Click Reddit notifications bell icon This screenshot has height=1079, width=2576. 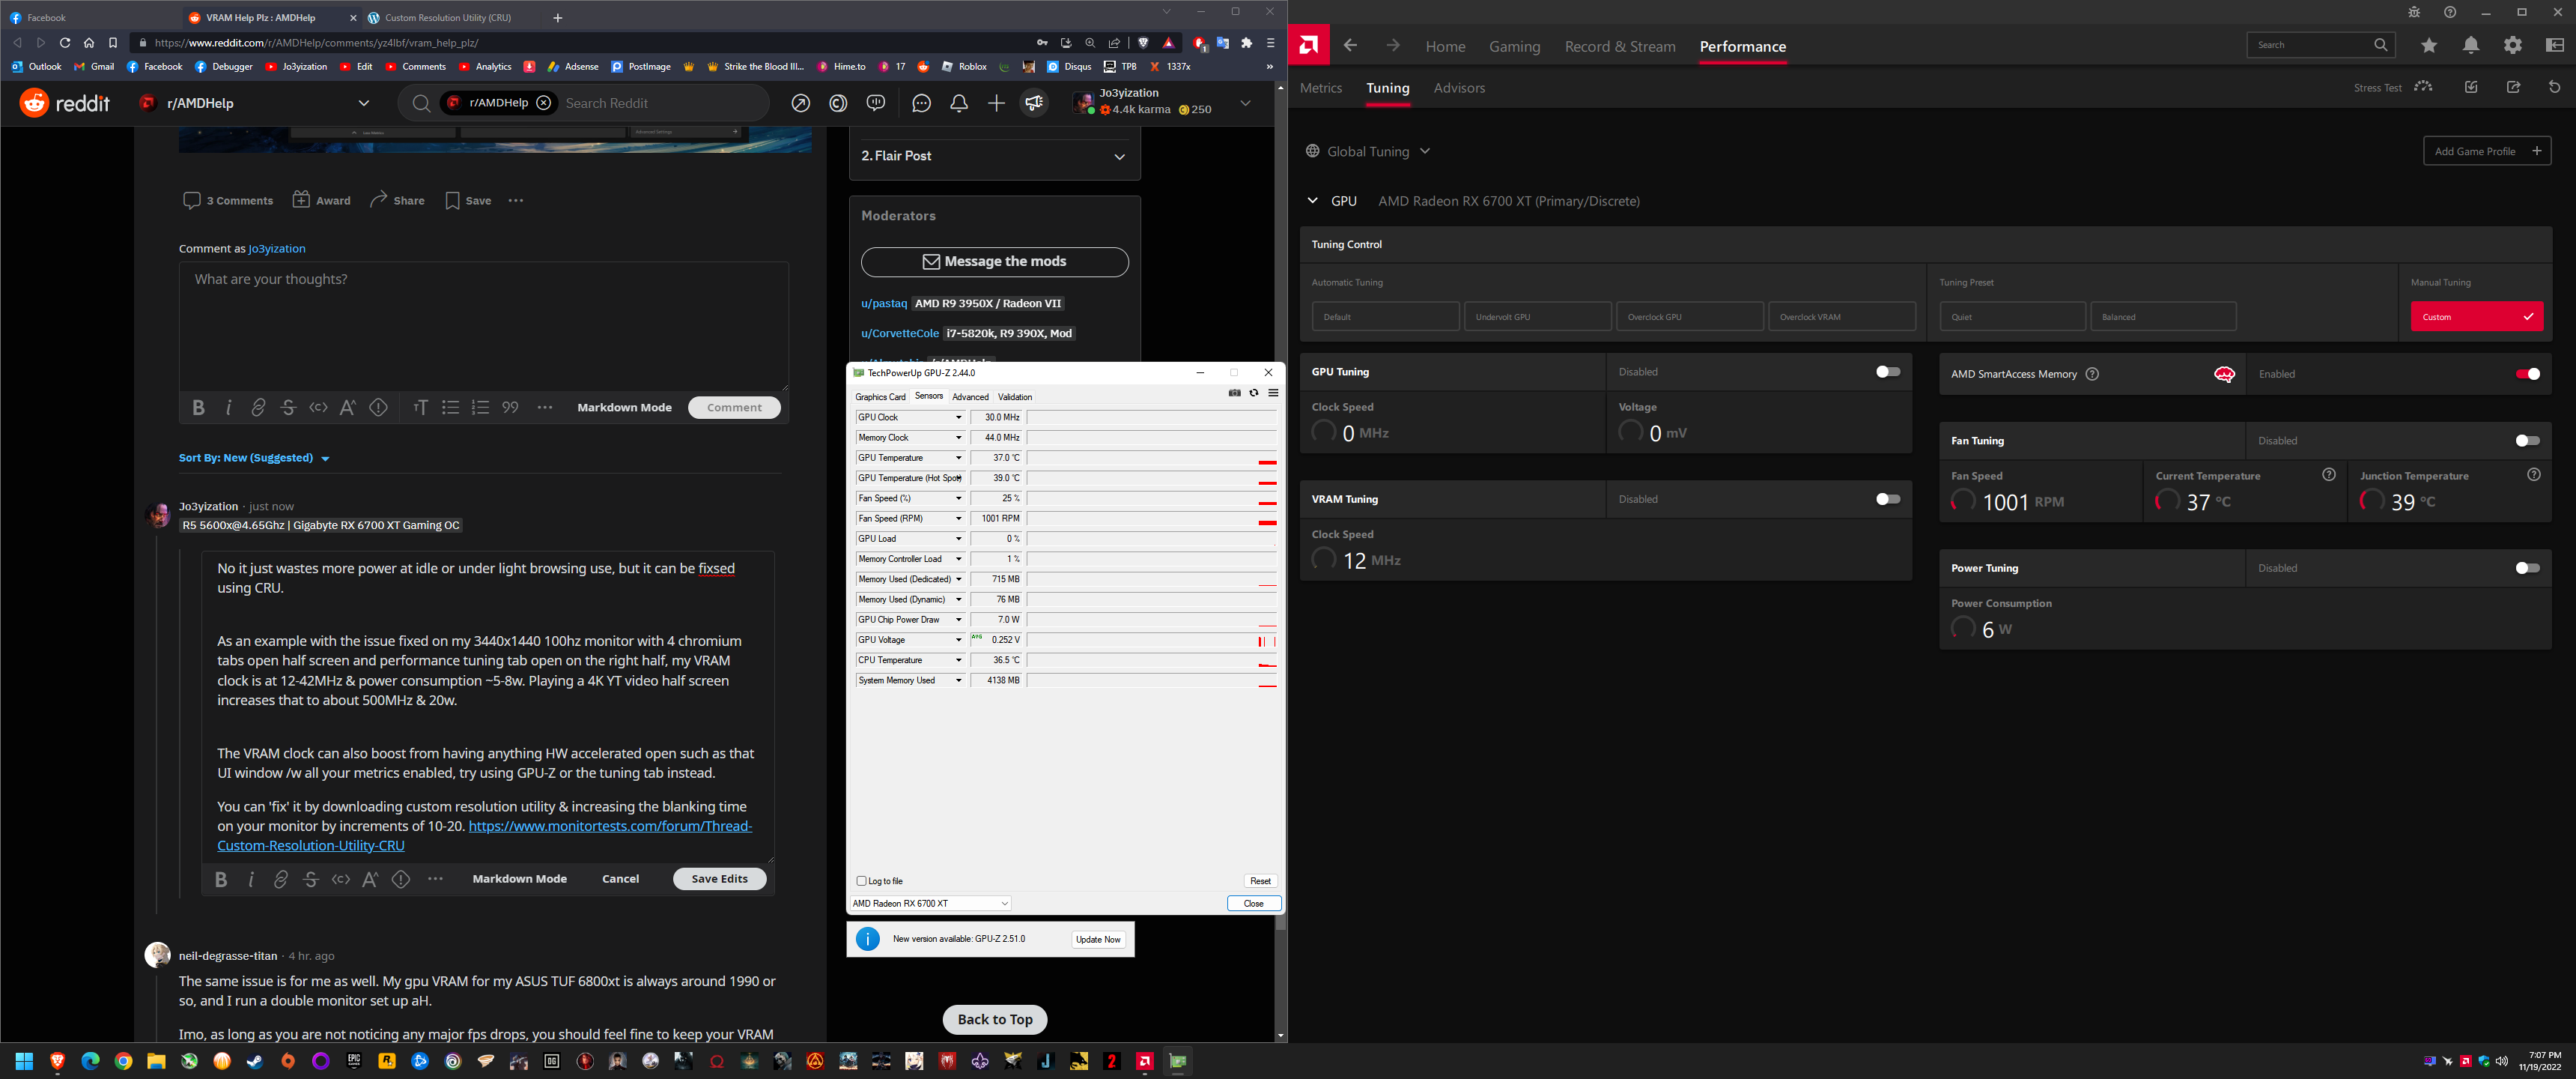coord(958,103)
